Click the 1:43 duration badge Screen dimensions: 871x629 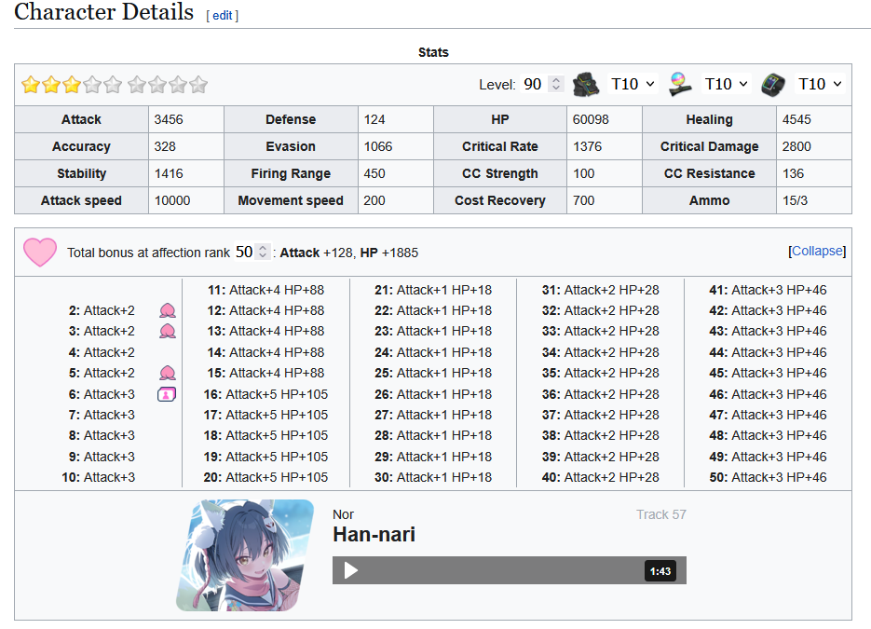coord(660,571)
